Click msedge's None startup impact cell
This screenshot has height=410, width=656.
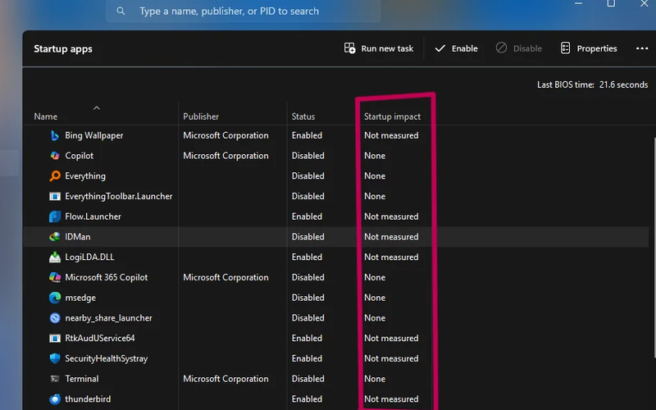(375, 298)
